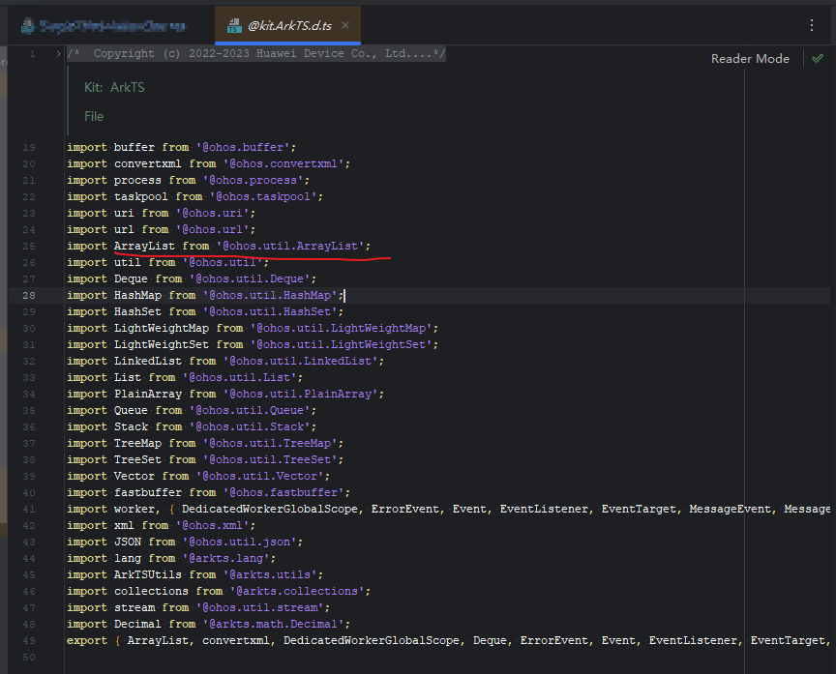Screen dimensions: 836x674
Task: Click the 'File' doc comment text
Action: click(x=94, y=116)
